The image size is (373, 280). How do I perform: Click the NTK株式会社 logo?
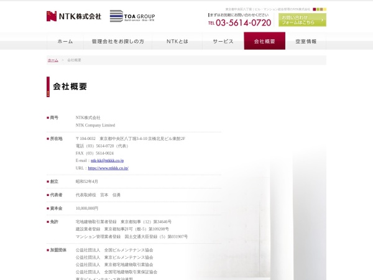(74, 16)
